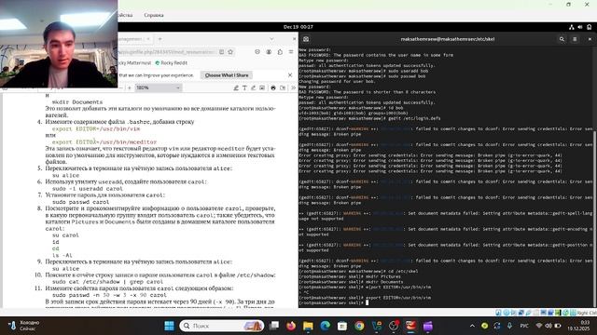597x335 pixels.
Task: Select the PDF add image tool
Action: [262, 87]
